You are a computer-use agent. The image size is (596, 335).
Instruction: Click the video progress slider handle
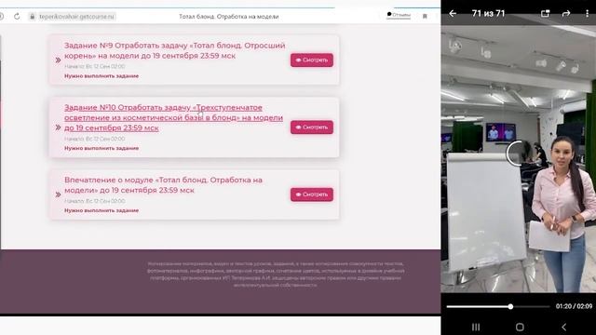point(510,306)
